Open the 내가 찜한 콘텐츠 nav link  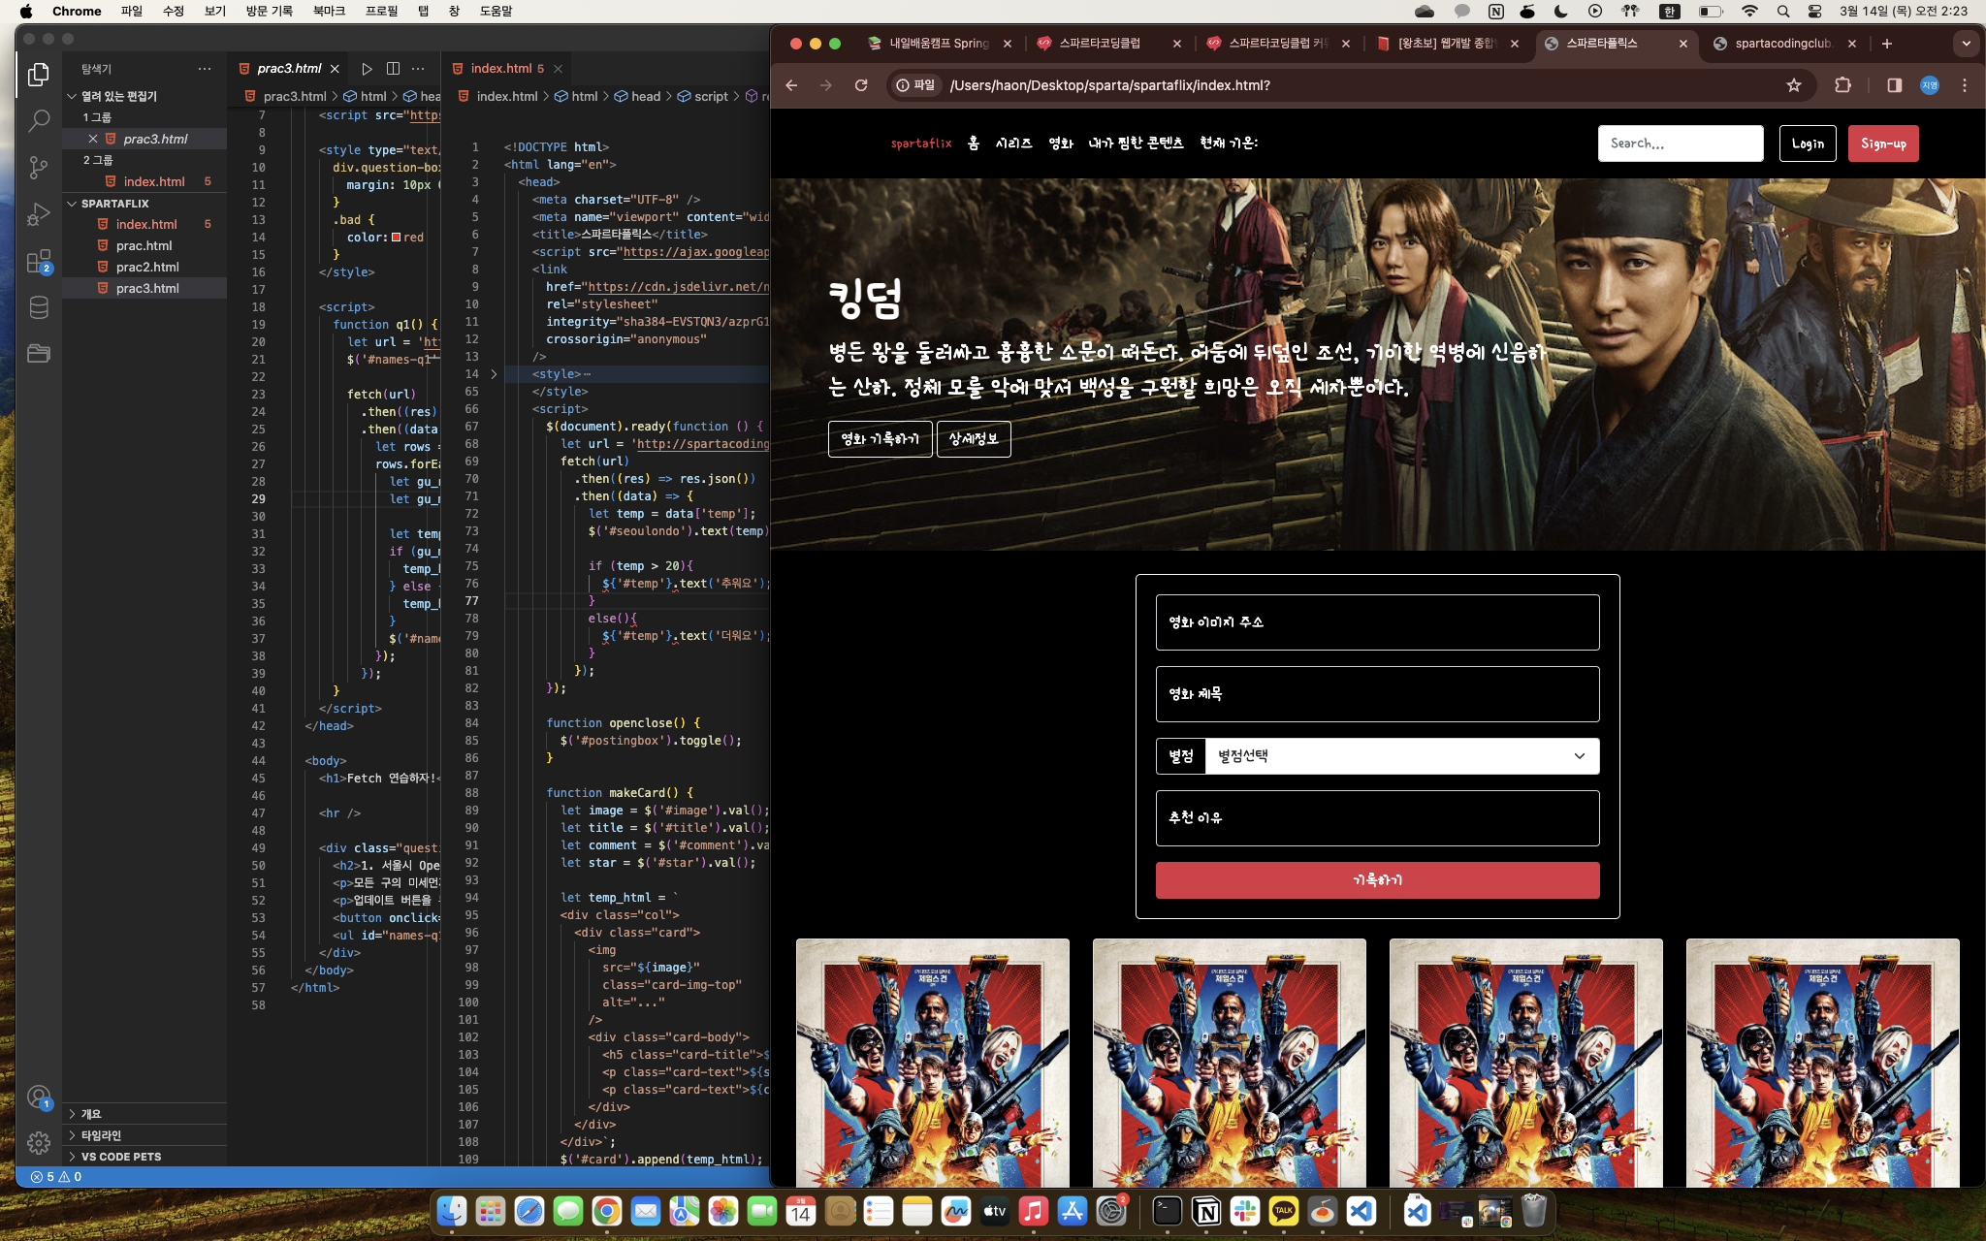click(x=1136, y=143)
